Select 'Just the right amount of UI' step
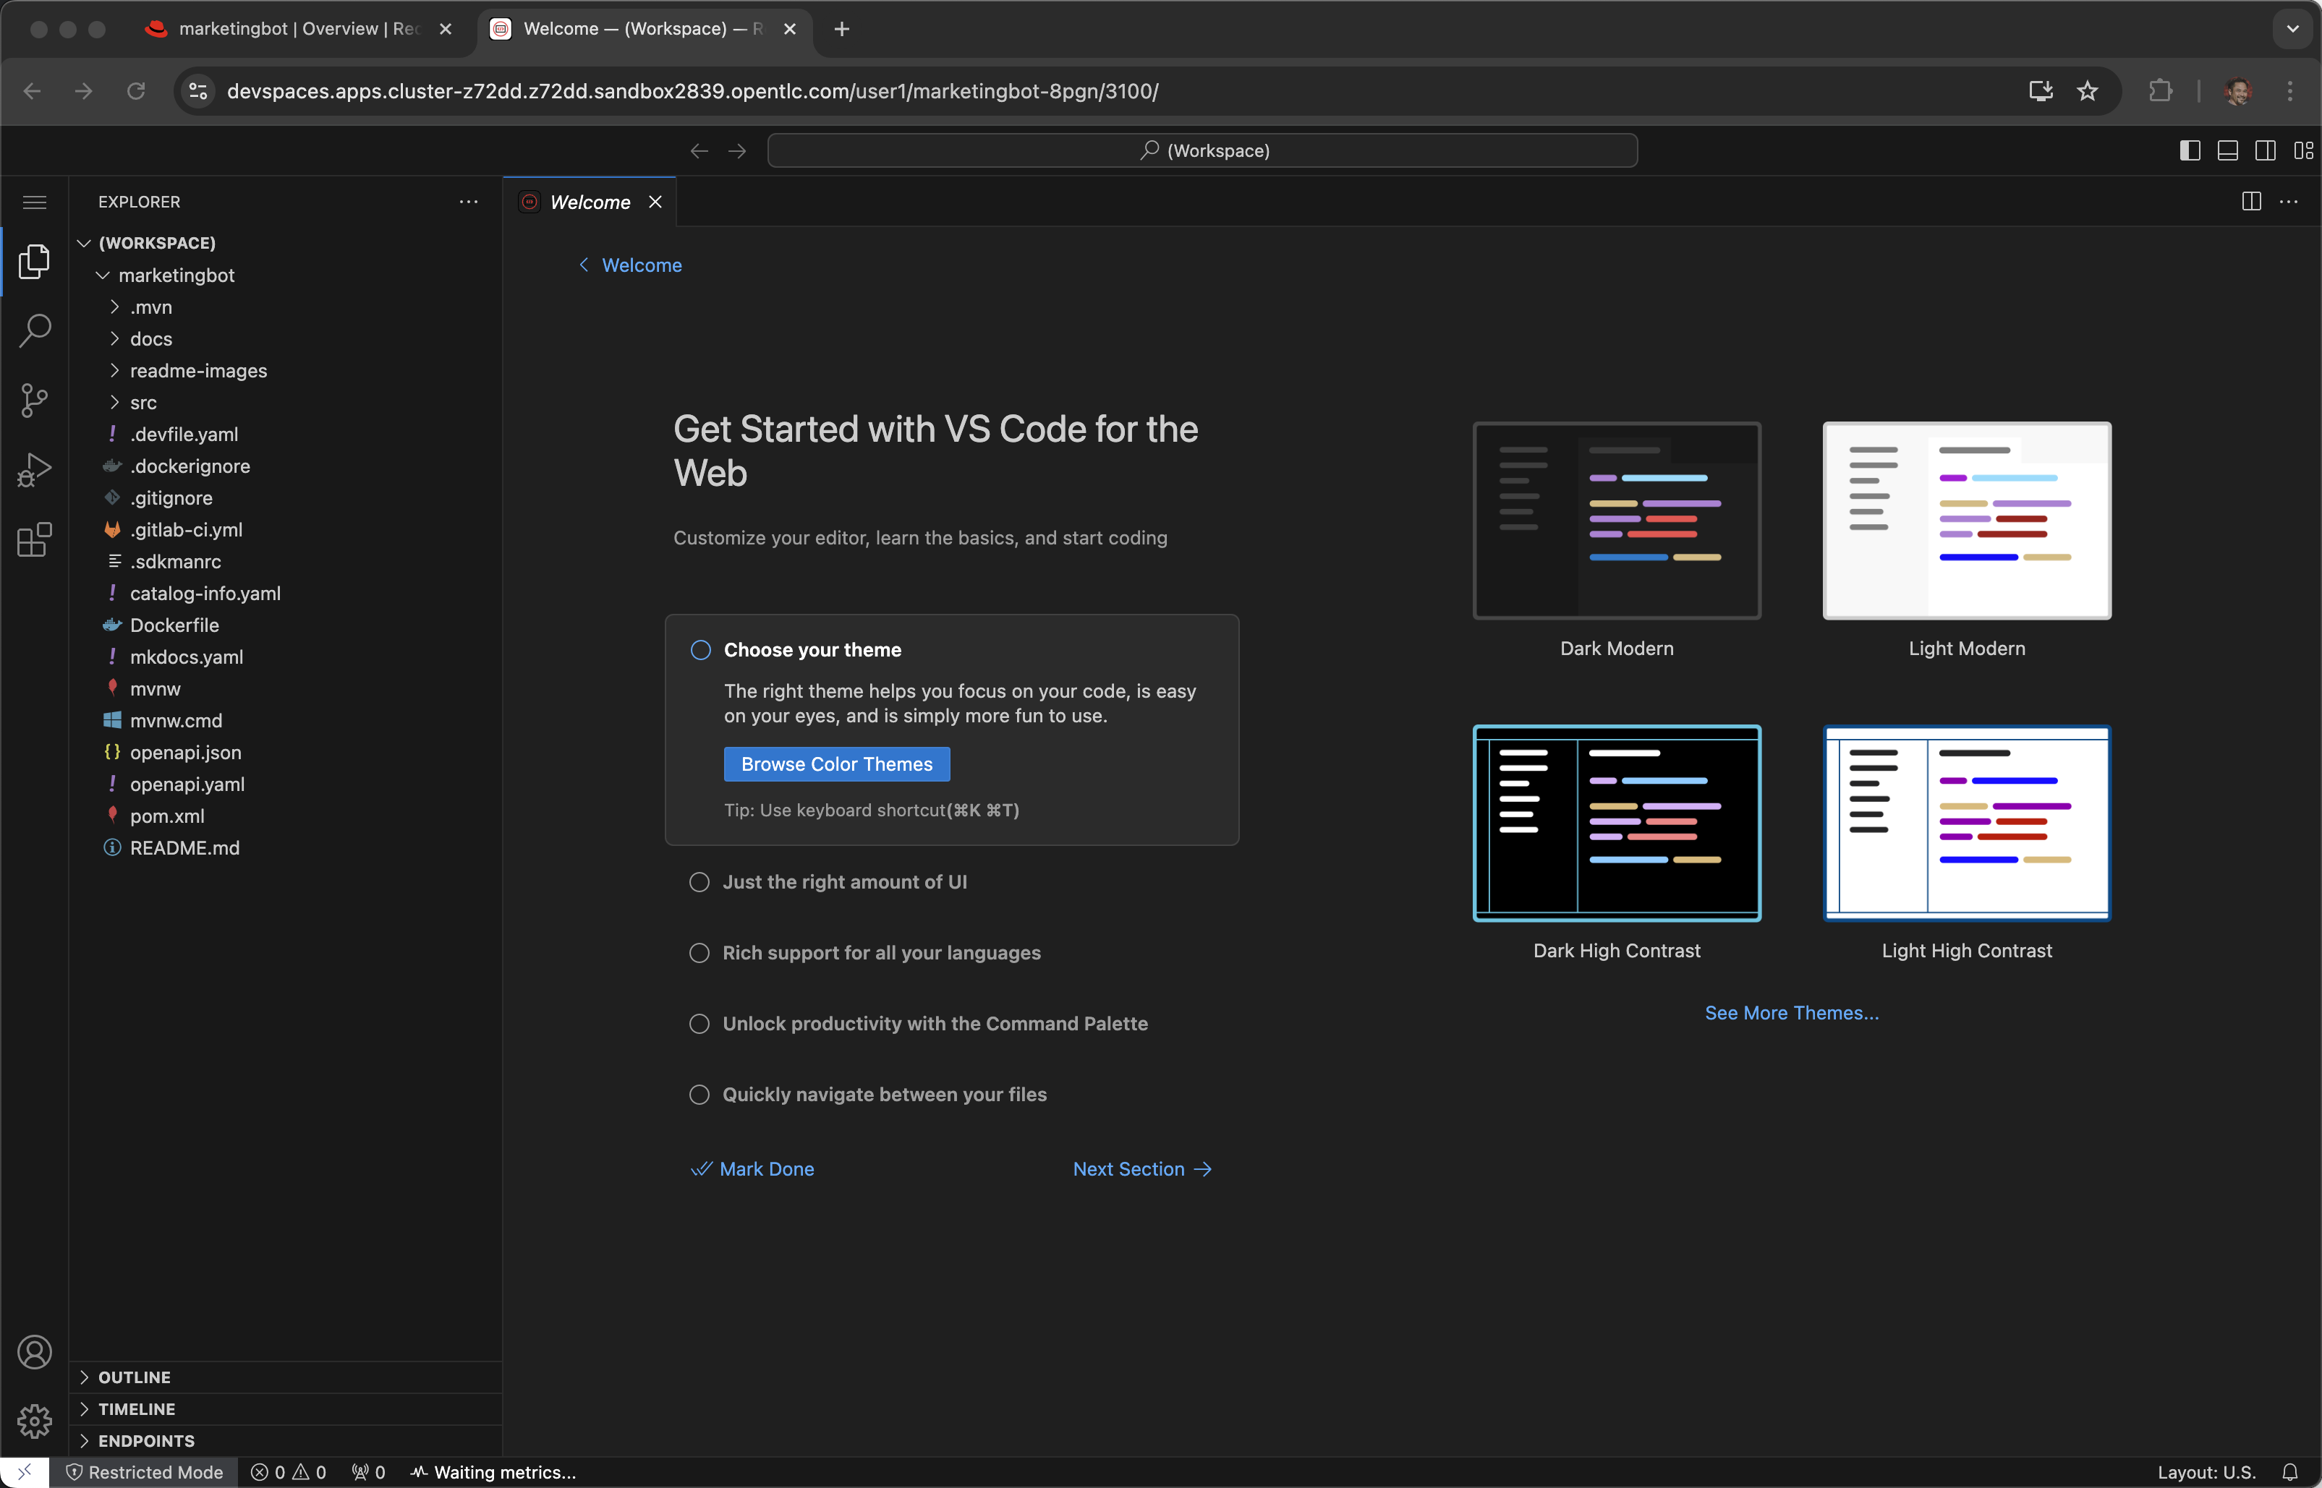 click(x=844, y=882)
